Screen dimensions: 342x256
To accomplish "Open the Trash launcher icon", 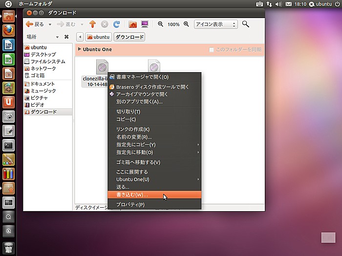I will tap(8, 248).
